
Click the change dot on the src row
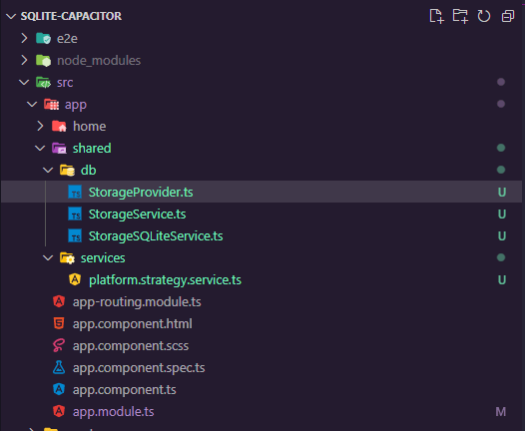(501, 82)
